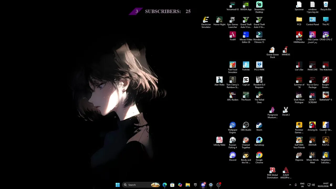Select the CapCut desktop icon
The width and height of the screenshot is (336, 189).
pyautogui.click(x=246, y=81)
